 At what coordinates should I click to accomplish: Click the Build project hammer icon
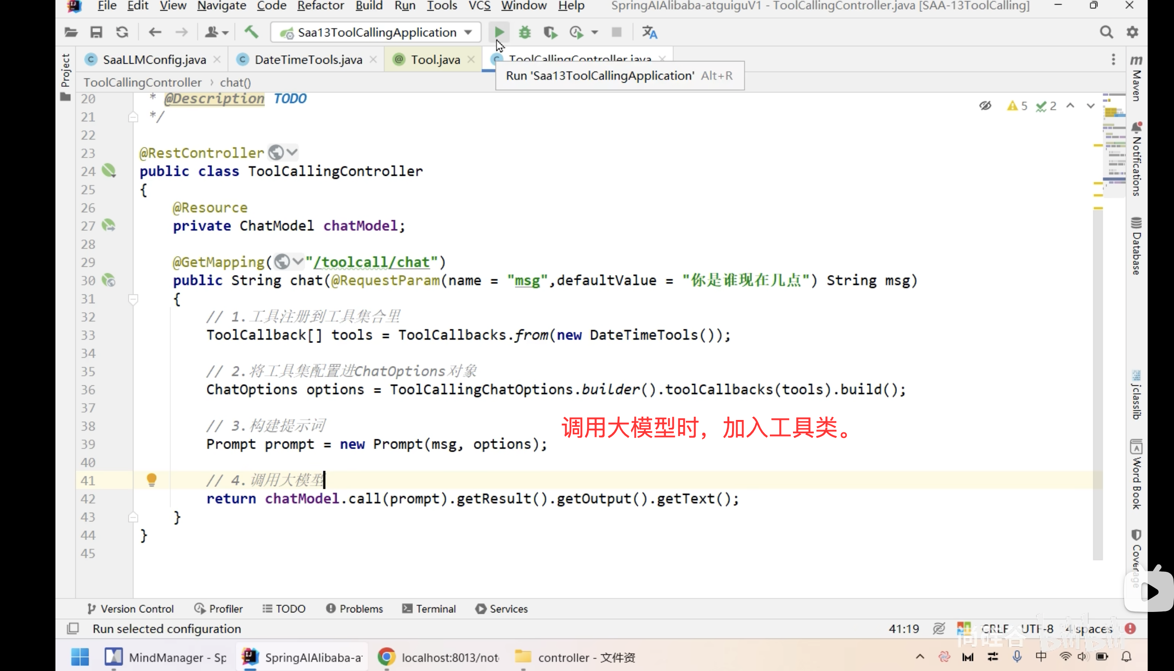click(x=251, y=32)
